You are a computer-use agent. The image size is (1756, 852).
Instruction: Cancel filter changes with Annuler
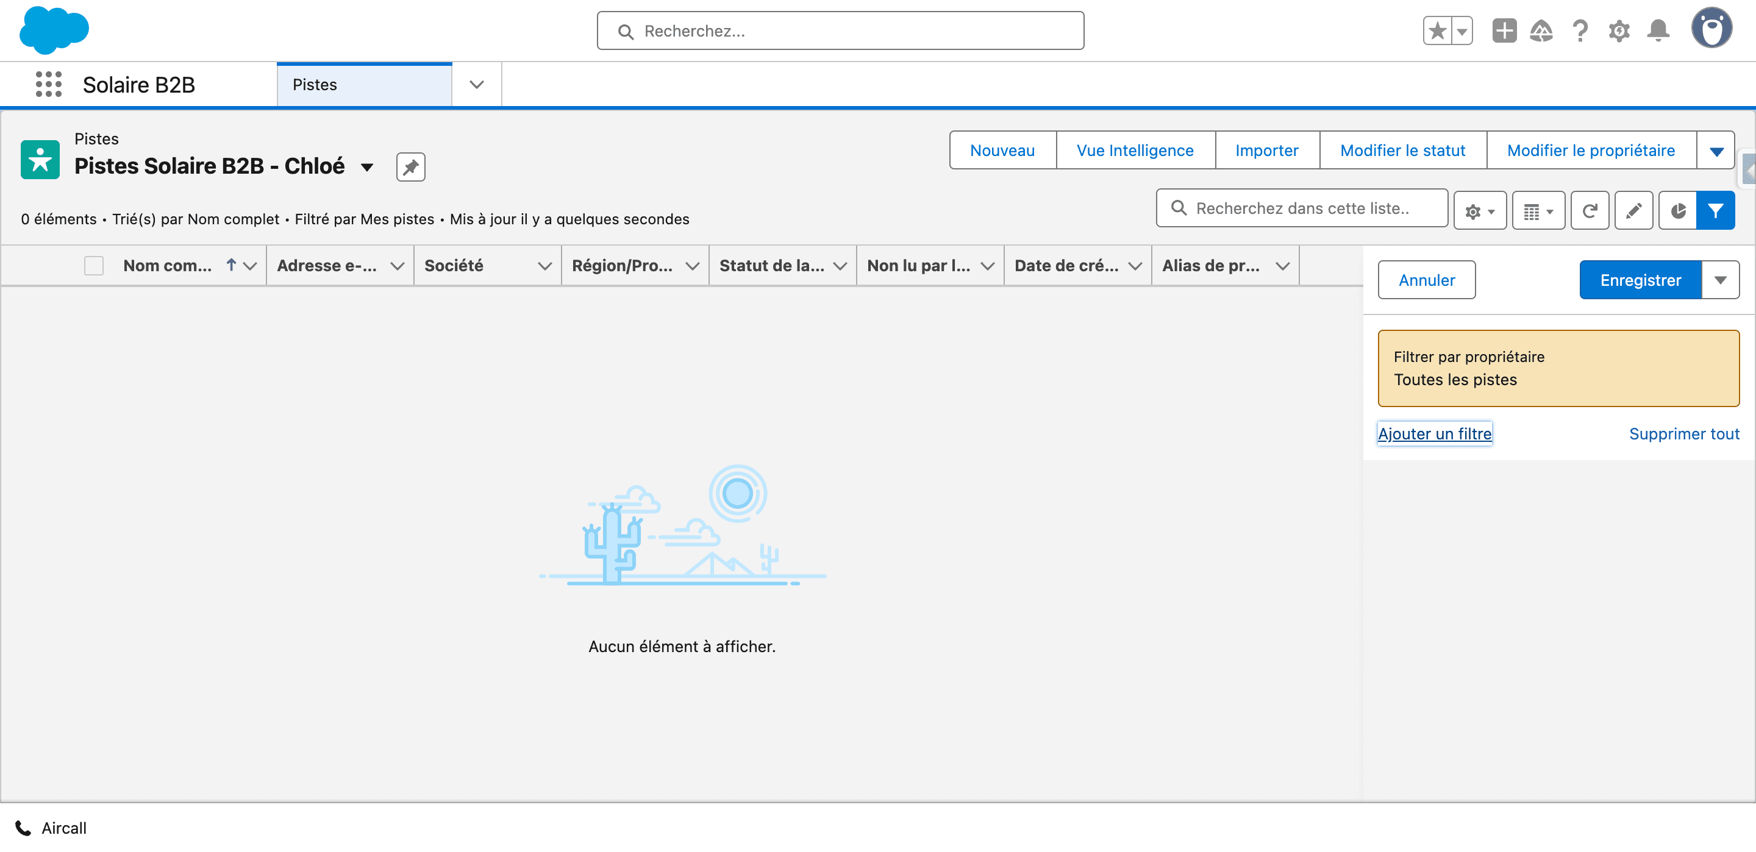1426,280
